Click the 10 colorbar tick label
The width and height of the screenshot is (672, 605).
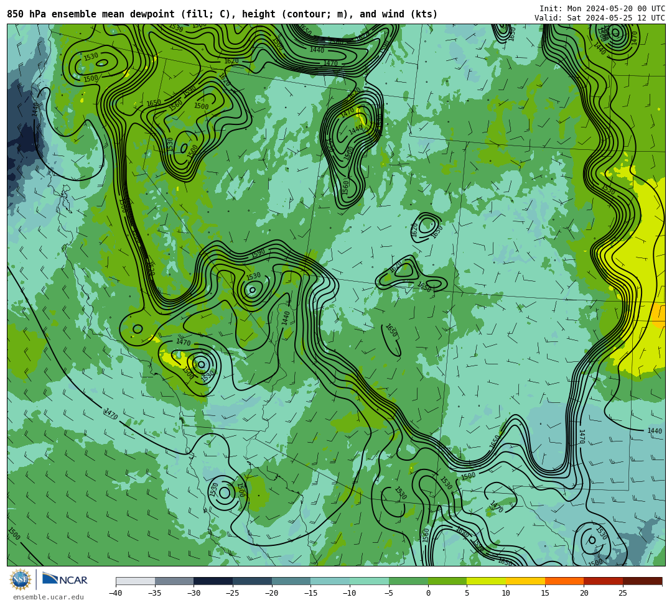pos(506,593)
